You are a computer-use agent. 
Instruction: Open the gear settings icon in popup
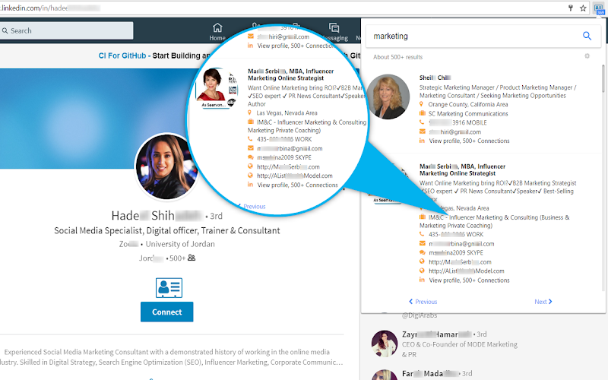587,56
